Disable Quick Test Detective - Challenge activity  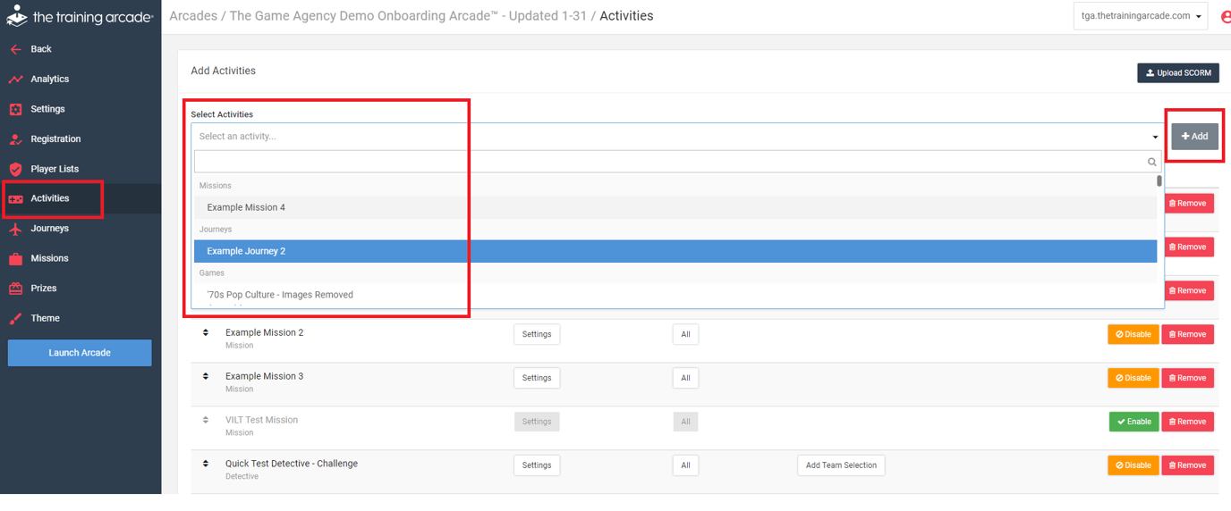[1133, 465]
